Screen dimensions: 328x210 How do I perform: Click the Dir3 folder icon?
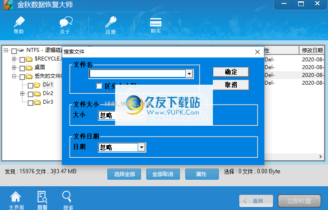coord(37,102)
